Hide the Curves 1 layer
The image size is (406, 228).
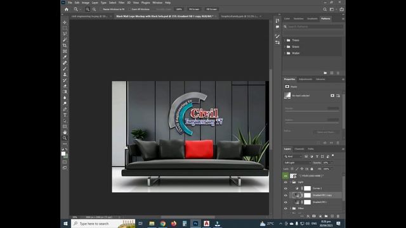[285, 189]
